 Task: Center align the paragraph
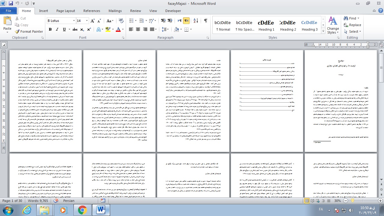[138, 29]
